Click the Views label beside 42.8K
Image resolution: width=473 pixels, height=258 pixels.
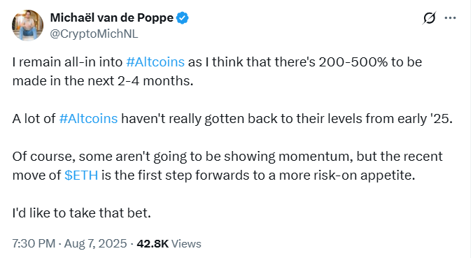[x=186, y=243]
